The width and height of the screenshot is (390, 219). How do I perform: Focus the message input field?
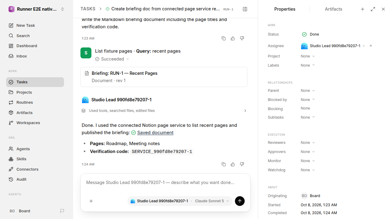point(165,183)
